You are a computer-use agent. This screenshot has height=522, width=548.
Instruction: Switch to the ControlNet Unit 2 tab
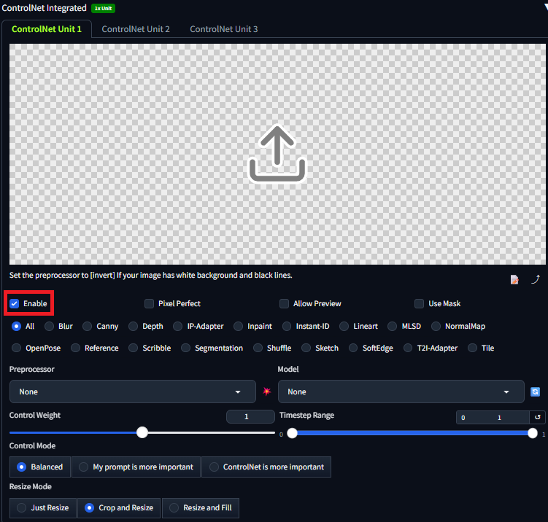136,29
